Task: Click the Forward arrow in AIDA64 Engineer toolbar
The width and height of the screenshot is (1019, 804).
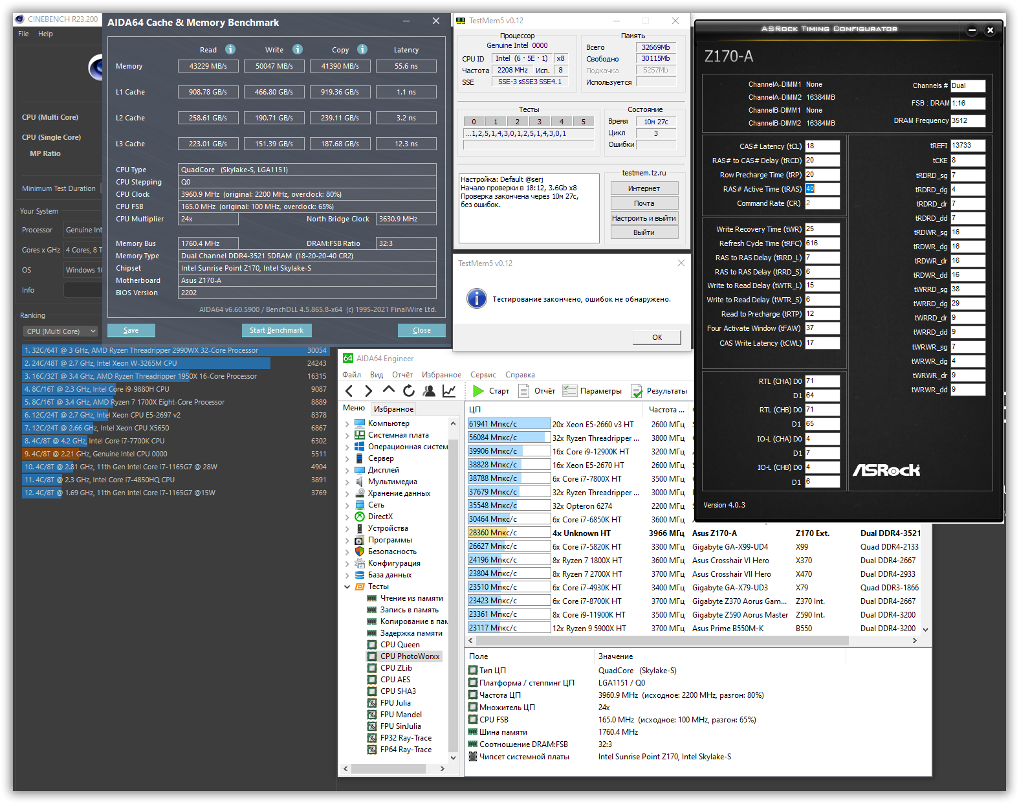Action: click(x=369, y=391)
